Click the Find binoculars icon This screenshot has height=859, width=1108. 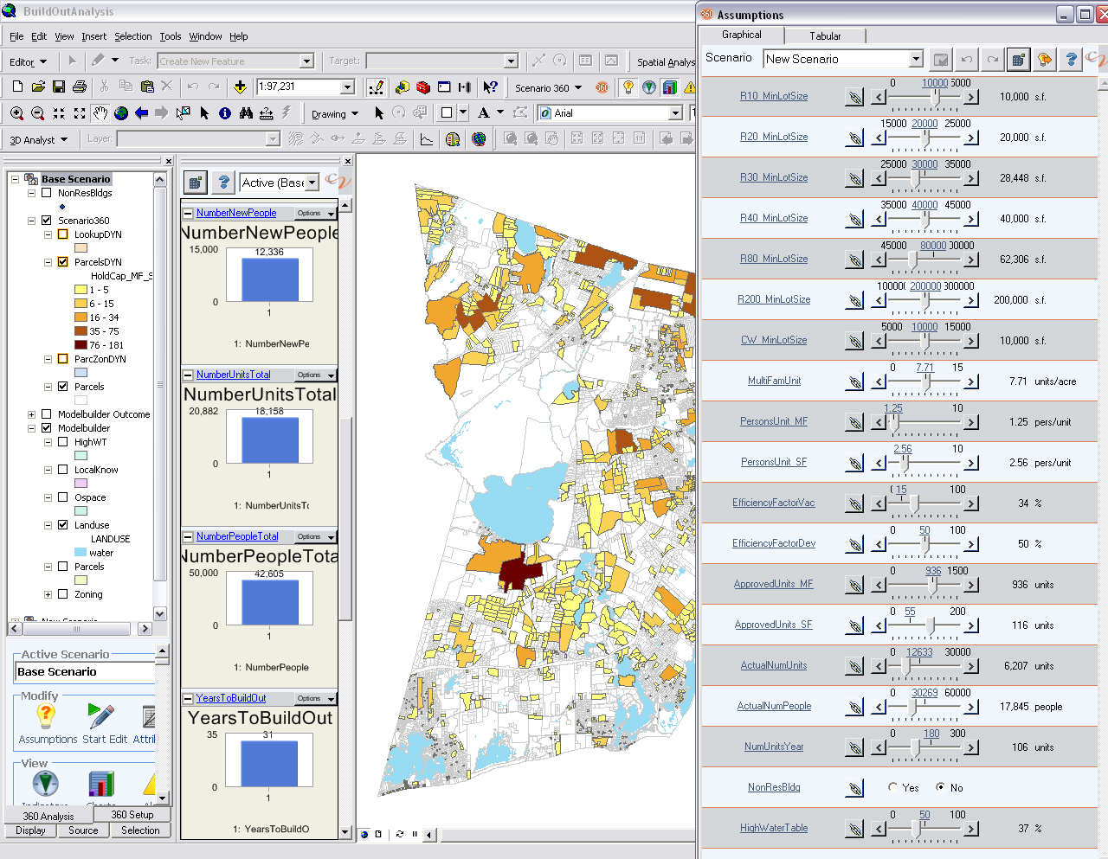[x=246, y=113]
